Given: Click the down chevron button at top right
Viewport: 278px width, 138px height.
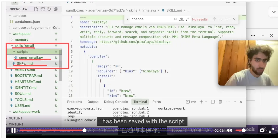Looking at the screenshot, I should coord(274,12).
